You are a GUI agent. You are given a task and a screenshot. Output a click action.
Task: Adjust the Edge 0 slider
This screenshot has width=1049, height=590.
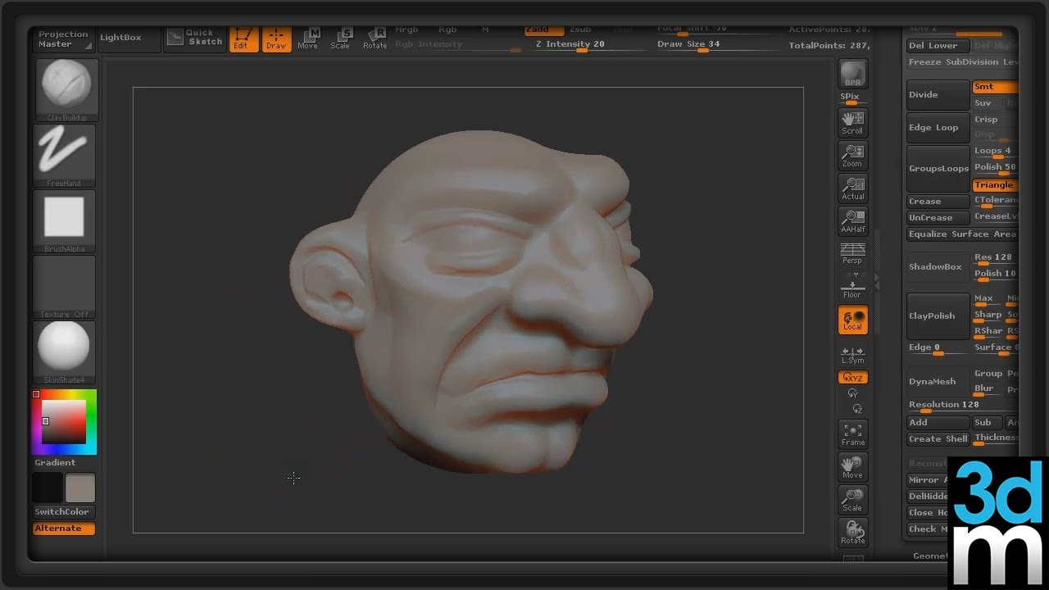coord(938,348)
